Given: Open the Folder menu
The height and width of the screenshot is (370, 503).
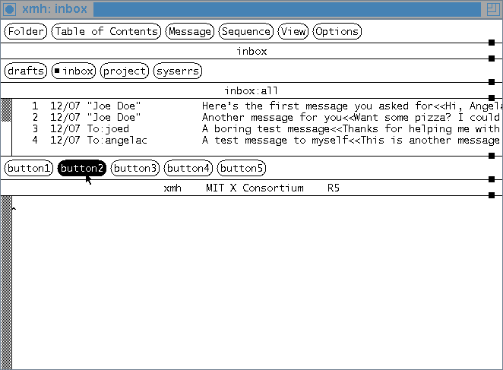Looking at the screenshot, I should tap(26, 31).
